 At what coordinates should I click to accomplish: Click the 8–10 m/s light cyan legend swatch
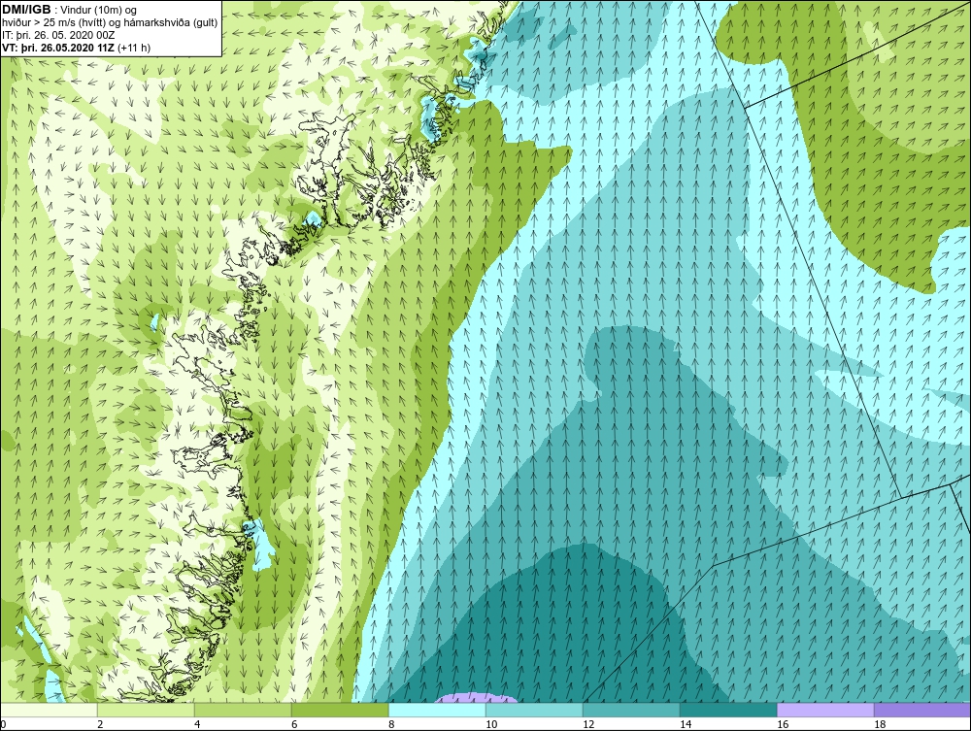437,710
